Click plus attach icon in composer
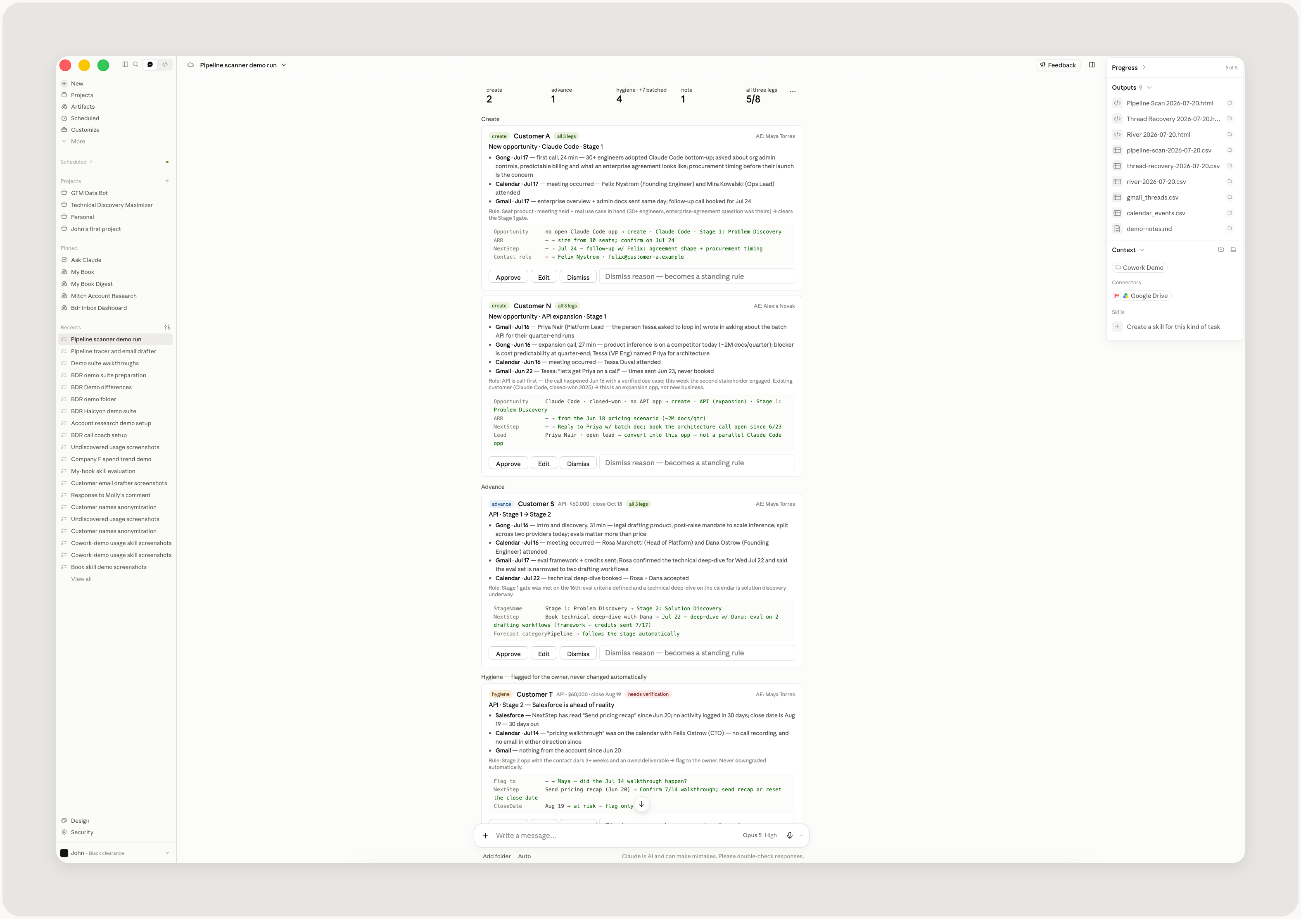This screenshot has height=919, width=1301. (x=486, y=836)
